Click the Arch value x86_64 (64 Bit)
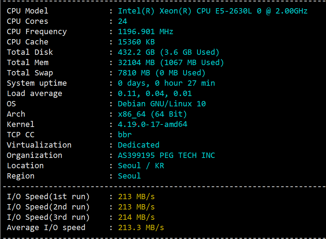Screen dimensions: 326x239 point(152,114)
